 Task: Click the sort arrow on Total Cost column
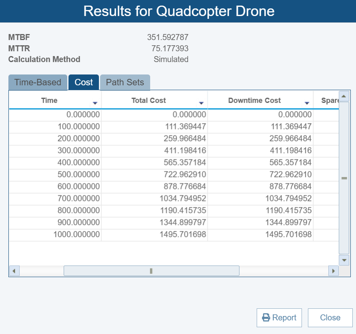coord(201,103)
